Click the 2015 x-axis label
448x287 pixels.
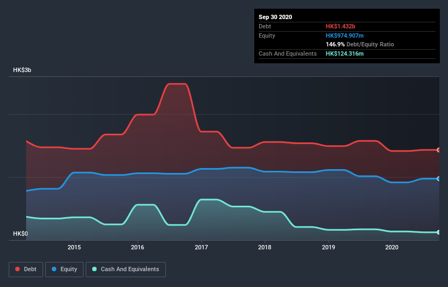pos(74,247)
